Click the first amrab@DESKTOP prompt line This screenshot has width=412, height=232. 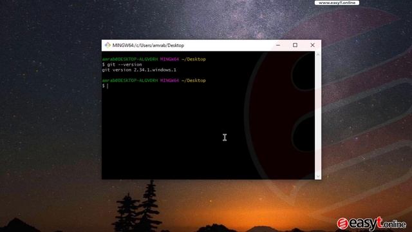154,59
